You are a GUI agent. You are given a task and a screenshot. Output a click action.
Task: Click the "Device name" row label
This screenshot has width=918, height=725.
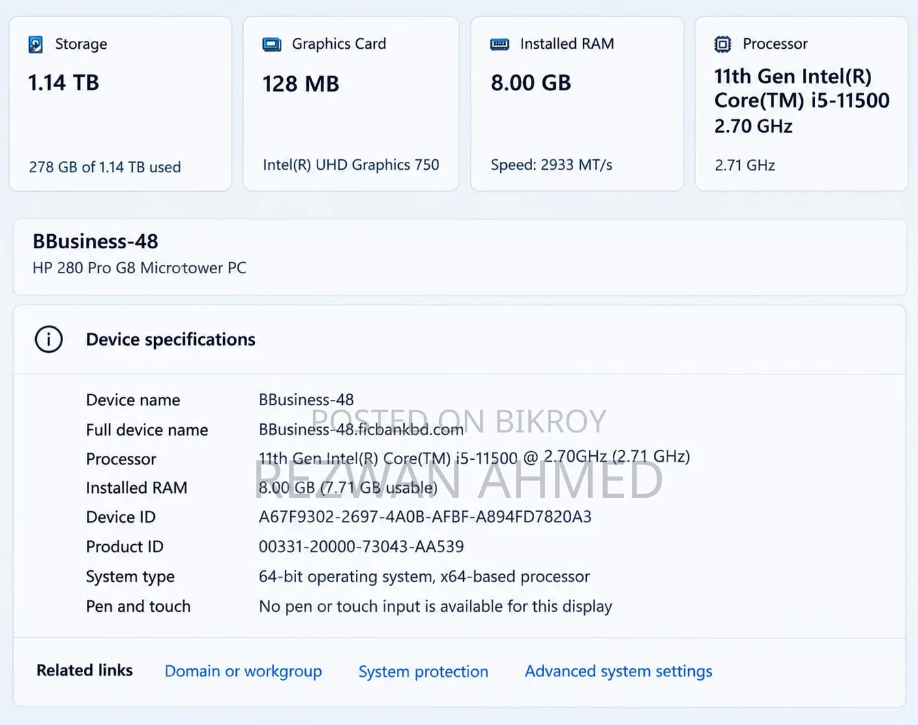point(133,400)
